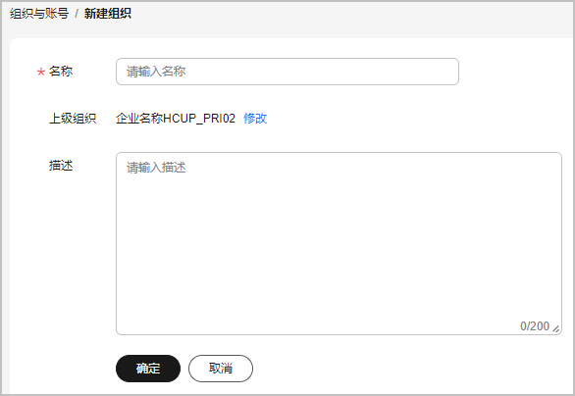Select the 企业名称HCUP_PRI02 parent organization text
The height and width of the screenshot is (396, 575).
(176, 119)
